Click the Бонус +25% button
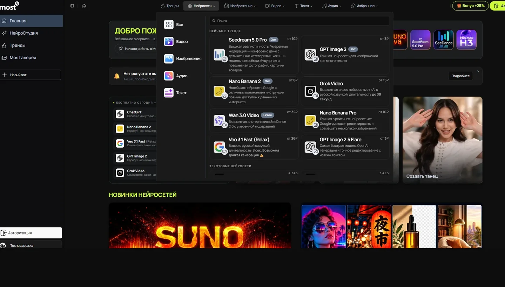Viewport: 505px width, 287px height. pos(470,6)
